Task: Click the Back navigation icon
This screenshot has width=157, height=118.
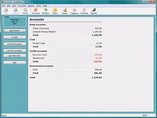Action: click(6, 11)
